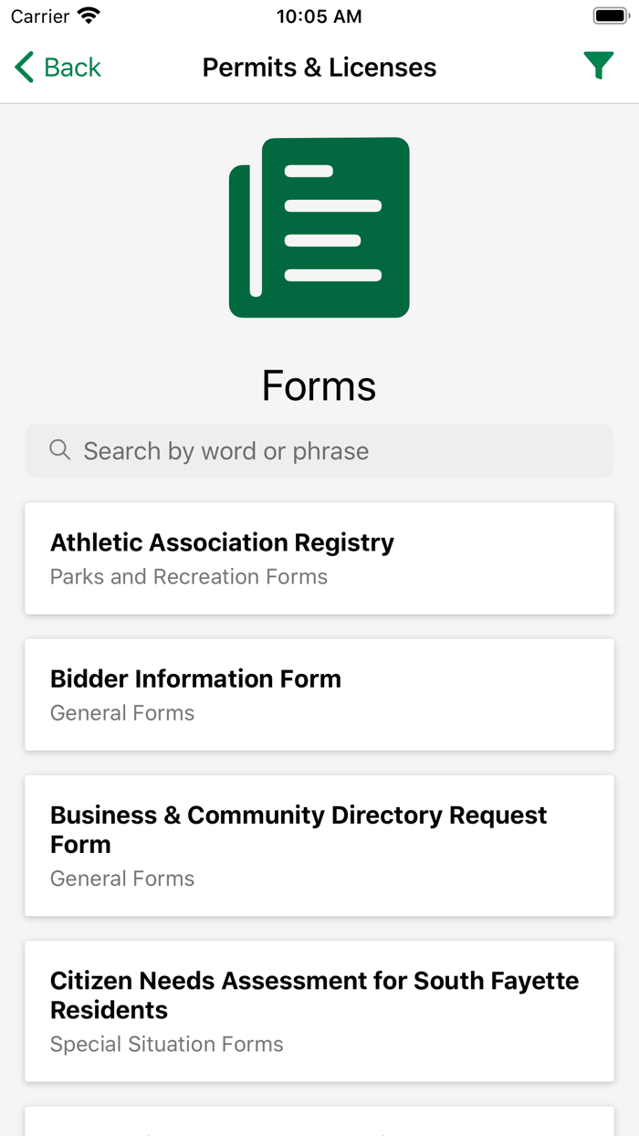The height and width of the screenshot is (1136, 639).
Task: Select the Bidder Information Form
Action: (x=319, y=694)
